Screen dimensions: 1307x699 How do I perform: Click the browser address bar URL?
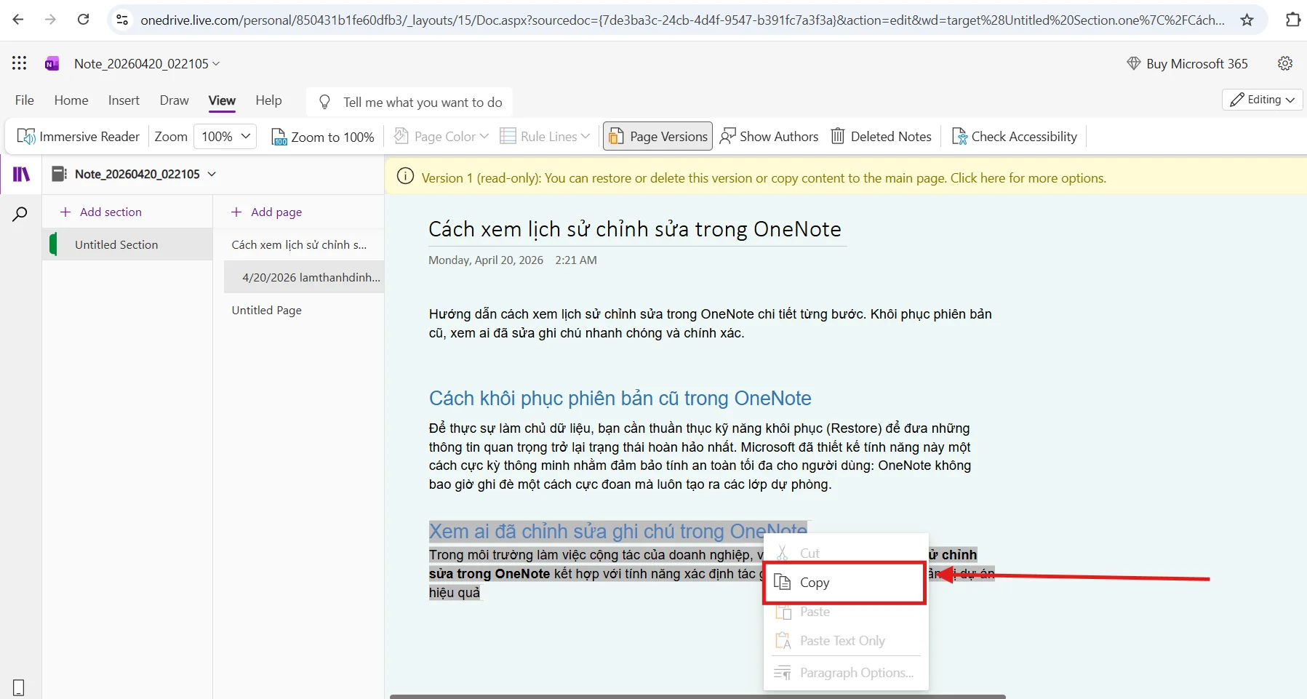click(x=682, y=20)
